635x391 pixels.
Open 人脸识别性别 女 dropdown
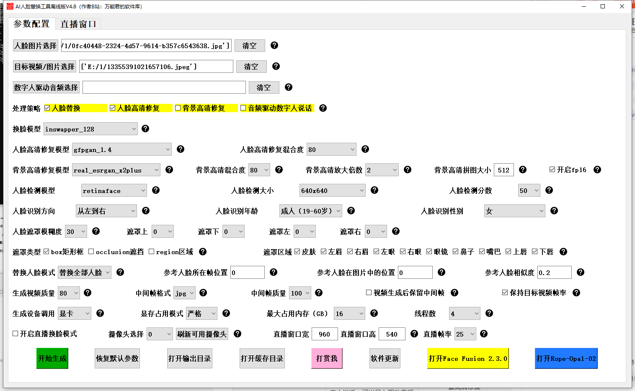[515, 211]
